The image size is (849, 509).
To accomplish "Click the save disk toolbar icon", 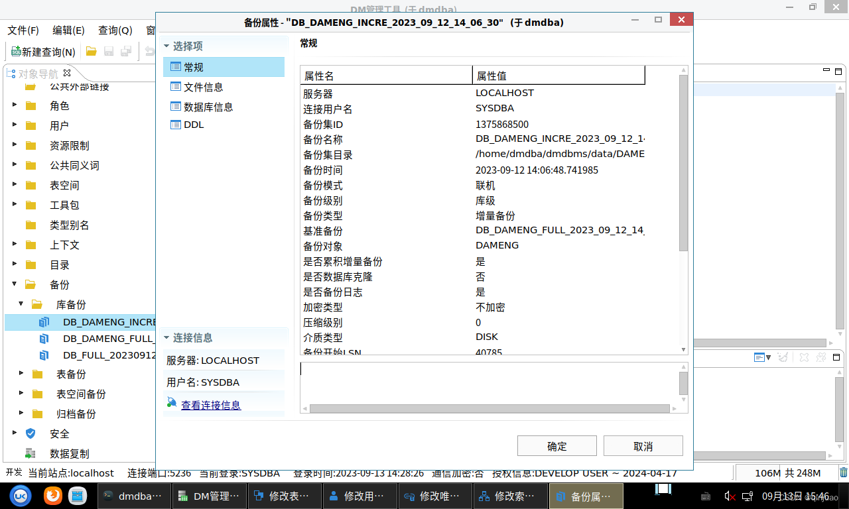I will pos(109,51).
